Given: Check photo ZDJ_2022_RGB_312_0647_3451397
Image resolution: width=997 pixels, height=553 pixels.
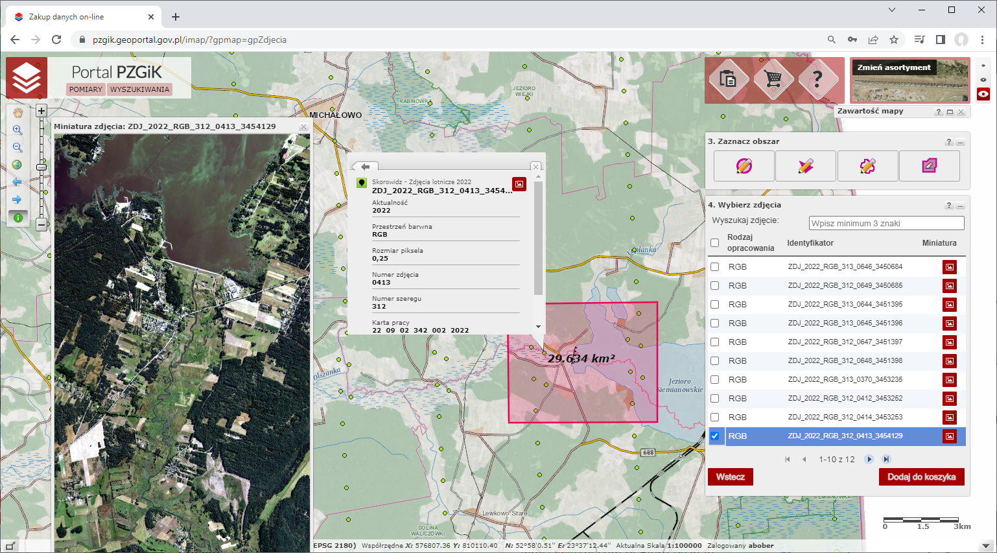Looking at the screenshot, I should click(x=714, y=342).
